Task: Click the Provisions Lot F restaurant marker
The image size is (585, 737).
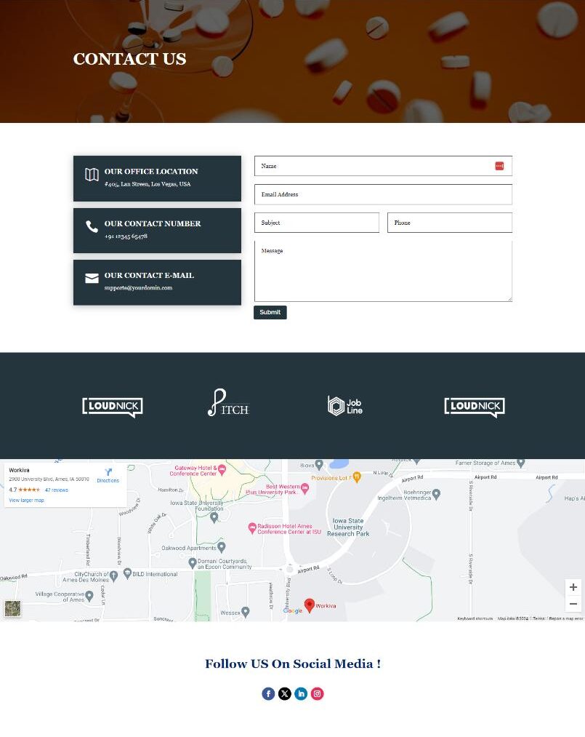Action: [x=357, y=477]
